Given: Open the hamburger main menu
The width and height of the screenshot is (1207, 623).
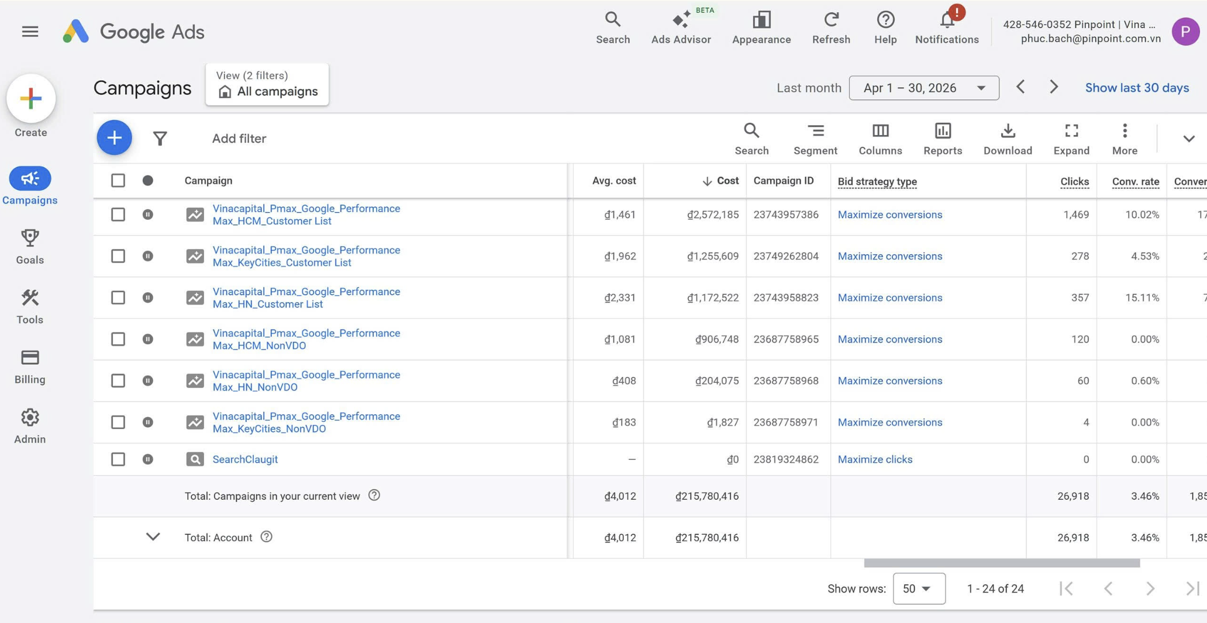Looking at the screenshot, I should point(30,32).
